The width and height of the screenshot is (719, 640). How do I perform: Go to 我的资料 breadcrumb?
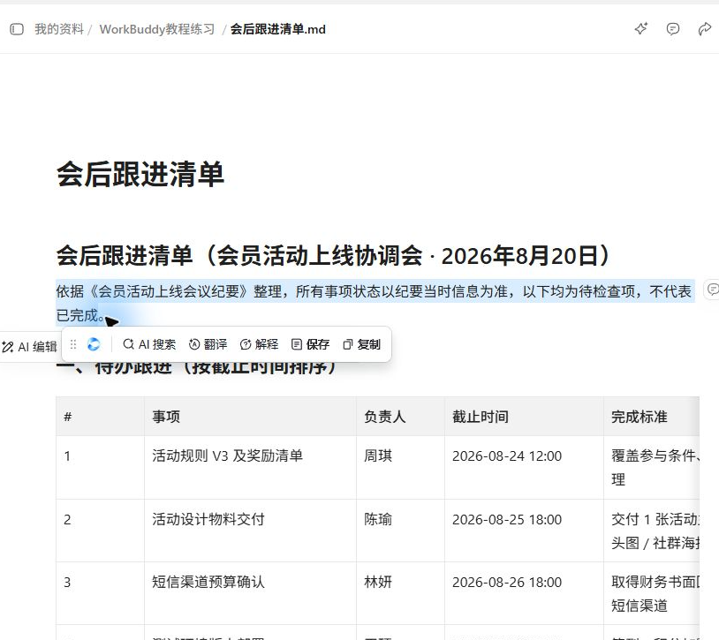(x=59, y=29)
